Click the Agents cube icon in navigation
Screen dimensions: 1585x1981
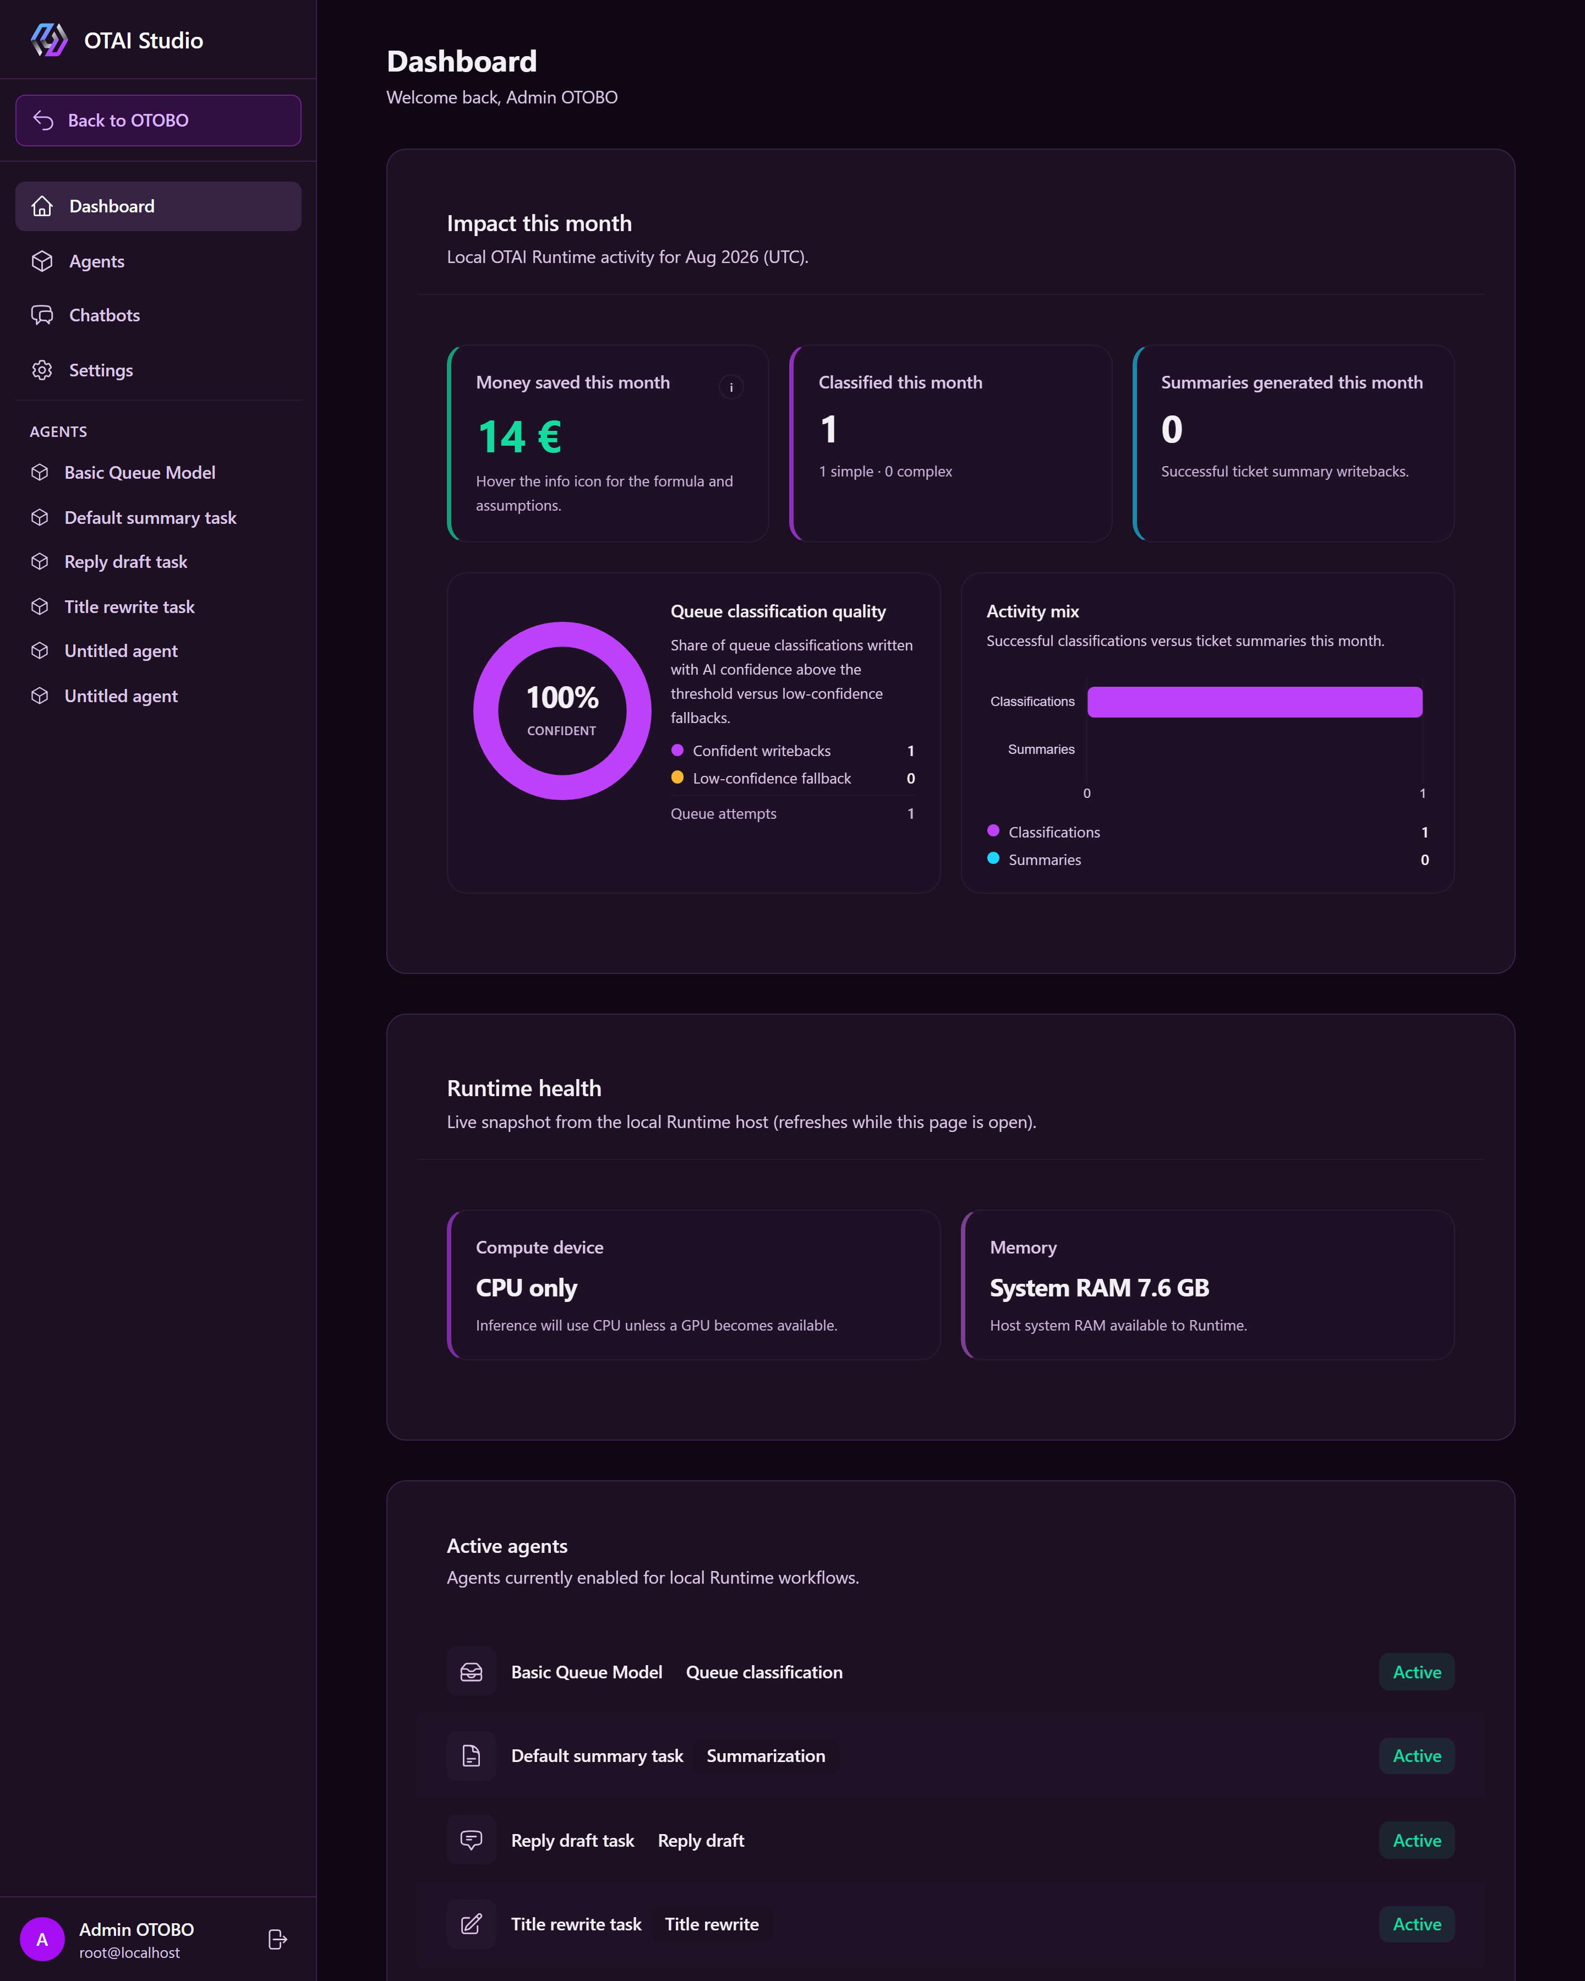click(x=42, y=261)
